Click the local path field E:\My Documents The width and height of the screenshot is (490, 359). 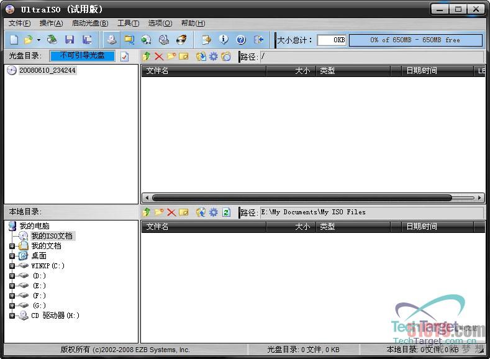[371, 212]
